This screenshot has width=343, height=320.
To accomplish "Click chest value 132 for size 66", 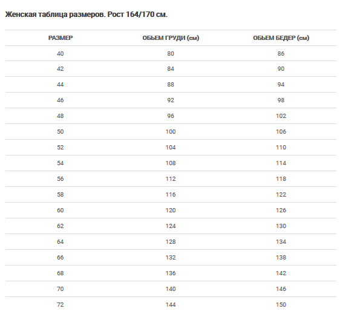I will (171, 258).
